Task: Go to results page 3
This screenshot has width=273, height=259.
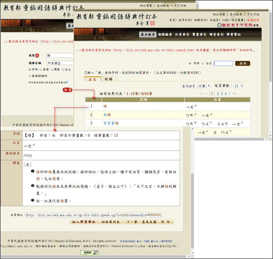Action: click(x=222, y=94)
